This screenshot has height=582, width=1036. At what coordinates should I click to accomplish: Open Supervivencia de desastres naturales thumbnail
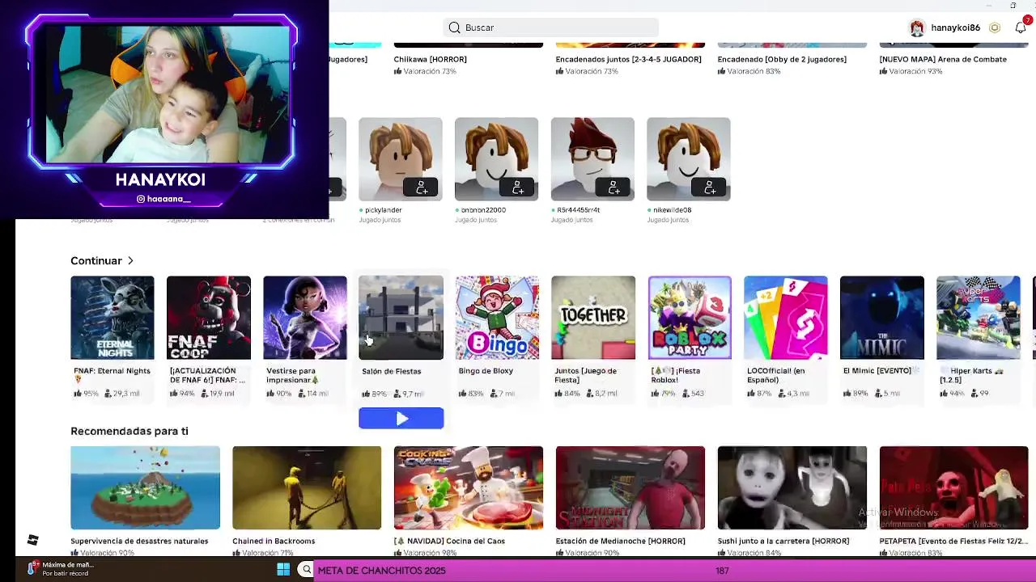tap(145, 488)
